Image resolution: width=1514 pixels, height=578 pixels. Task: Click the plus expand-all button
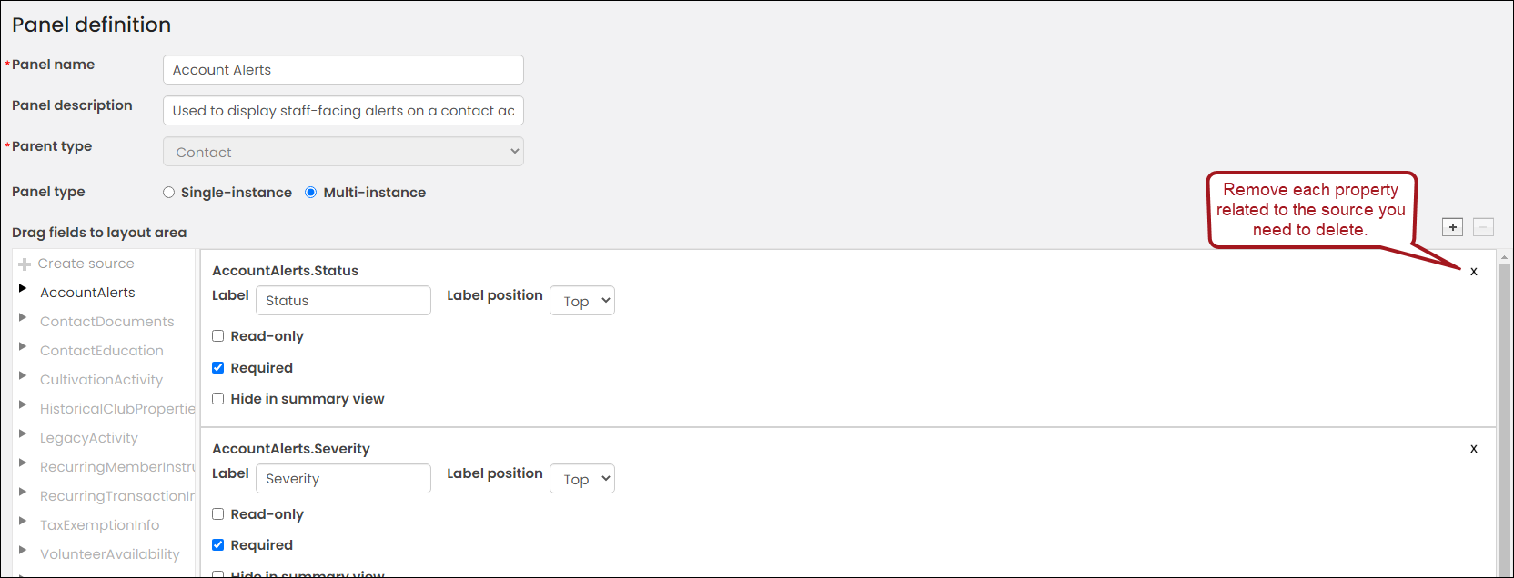tap(1453, 227)
